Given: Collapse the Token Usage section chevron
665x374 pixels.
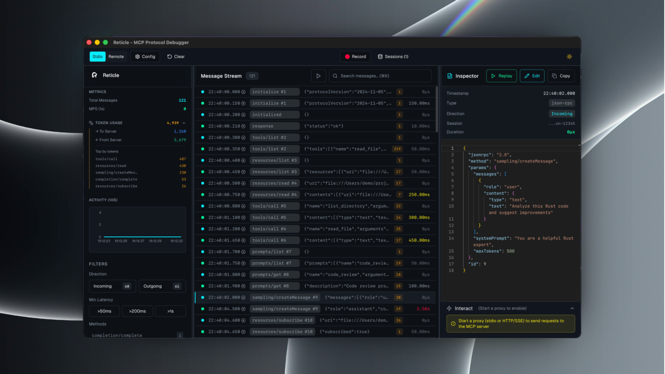Looking at the screenshot, I should point(184,123).
